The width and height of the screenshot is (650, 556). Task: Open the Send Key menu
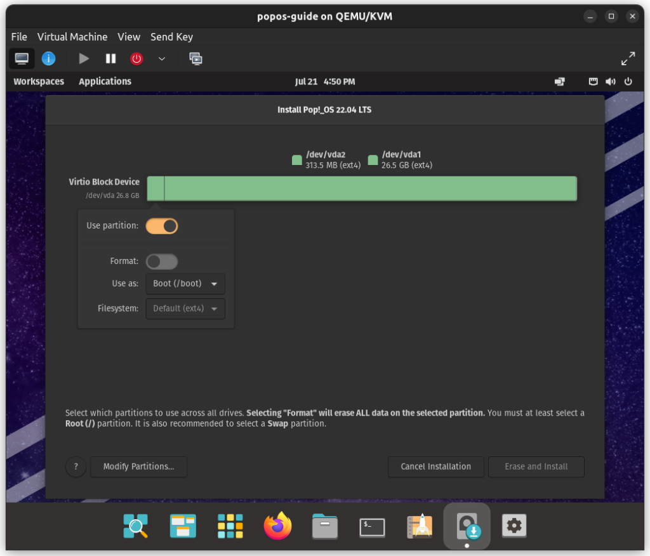[x=171, y=37]
